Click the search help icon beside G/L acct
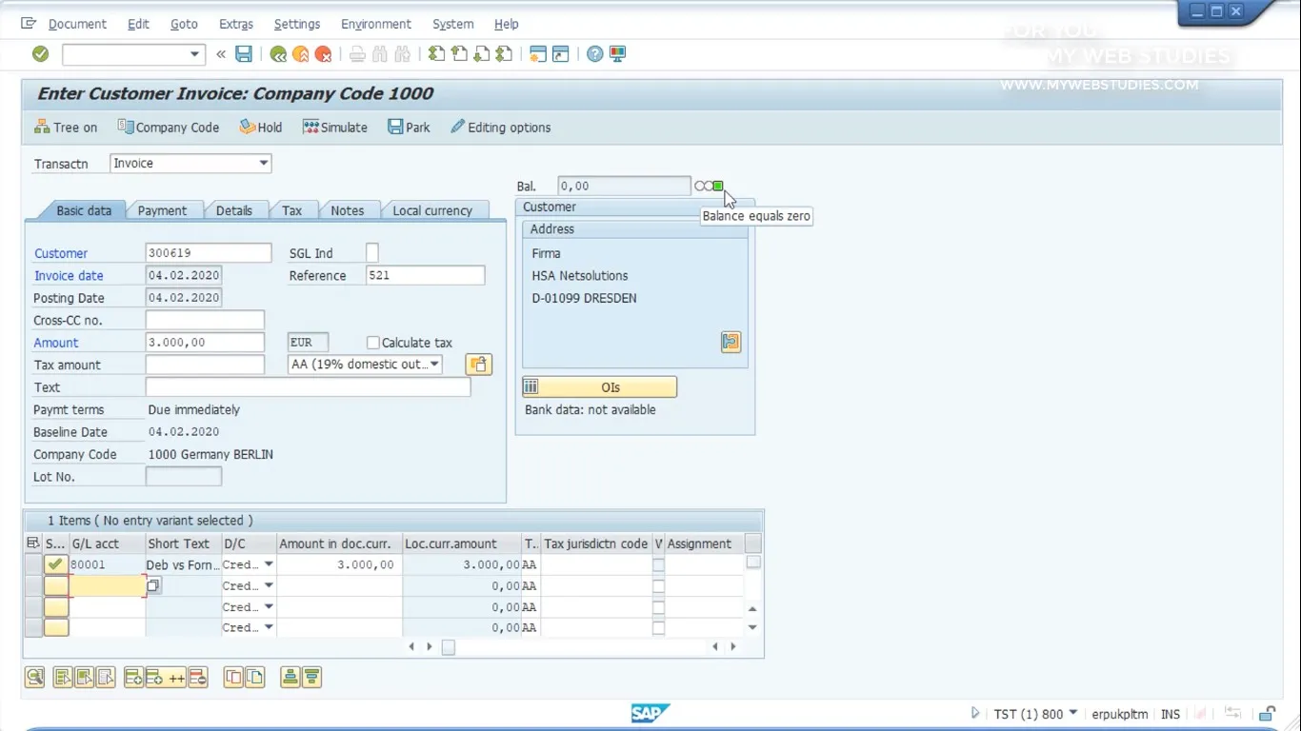The width and height of the screenshot is (1301, 731). point(153,585)
